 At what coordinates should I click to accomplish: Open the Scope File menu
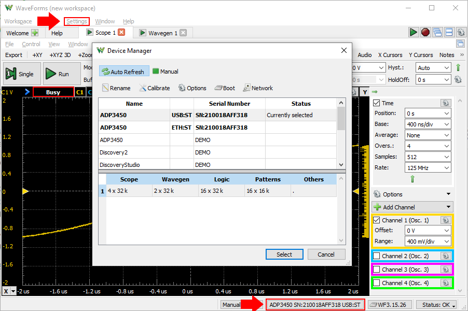pyautogui.click(x=9, y=44)
